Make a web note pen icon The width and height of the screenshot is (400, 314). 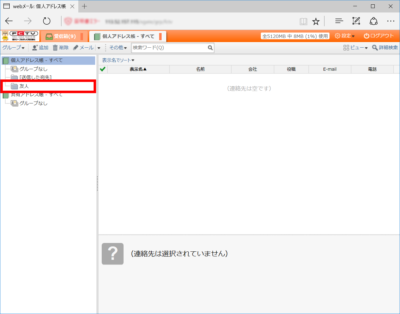356,21
